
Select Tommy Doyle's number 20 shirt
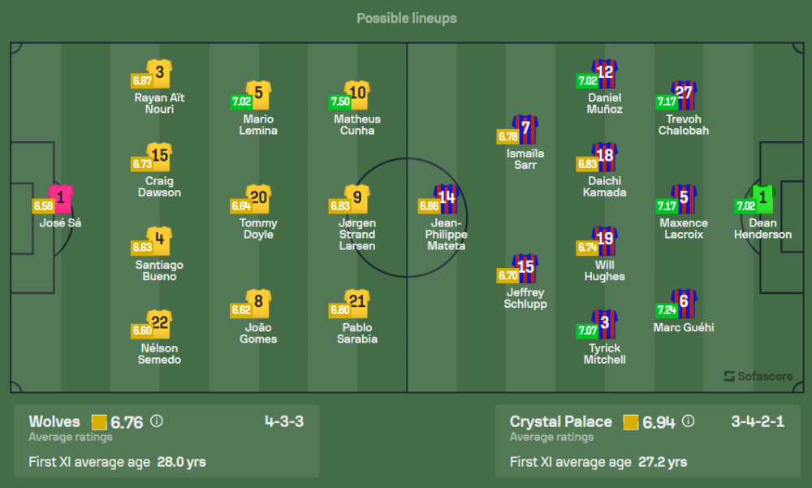(258, 198)
